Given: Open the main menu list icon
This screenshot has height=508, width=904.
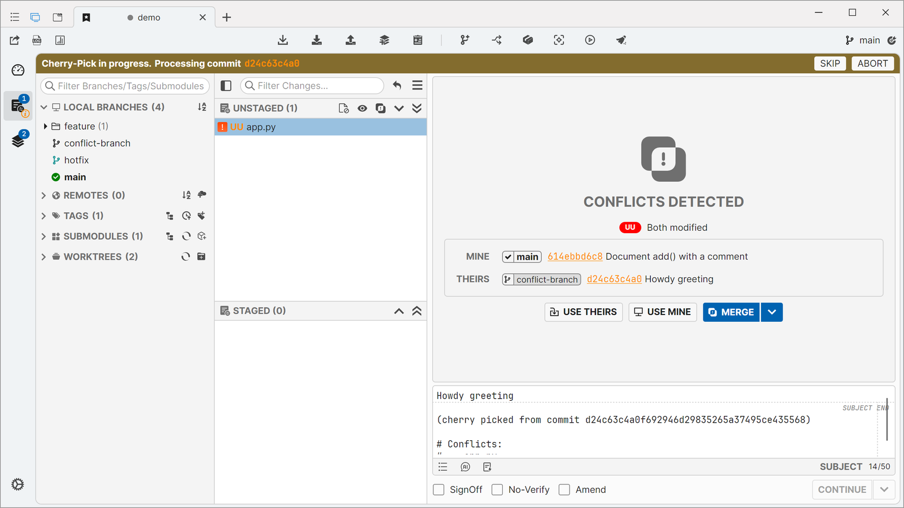Looking at the screenshot, I should [x=15, y=17].
